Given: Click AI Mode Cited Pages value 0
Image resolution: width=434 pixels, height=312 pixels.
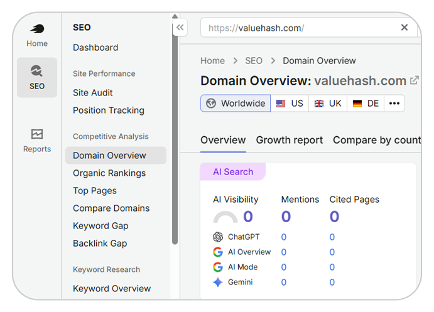Looking at the screenshot, I should tap(332, 267).
